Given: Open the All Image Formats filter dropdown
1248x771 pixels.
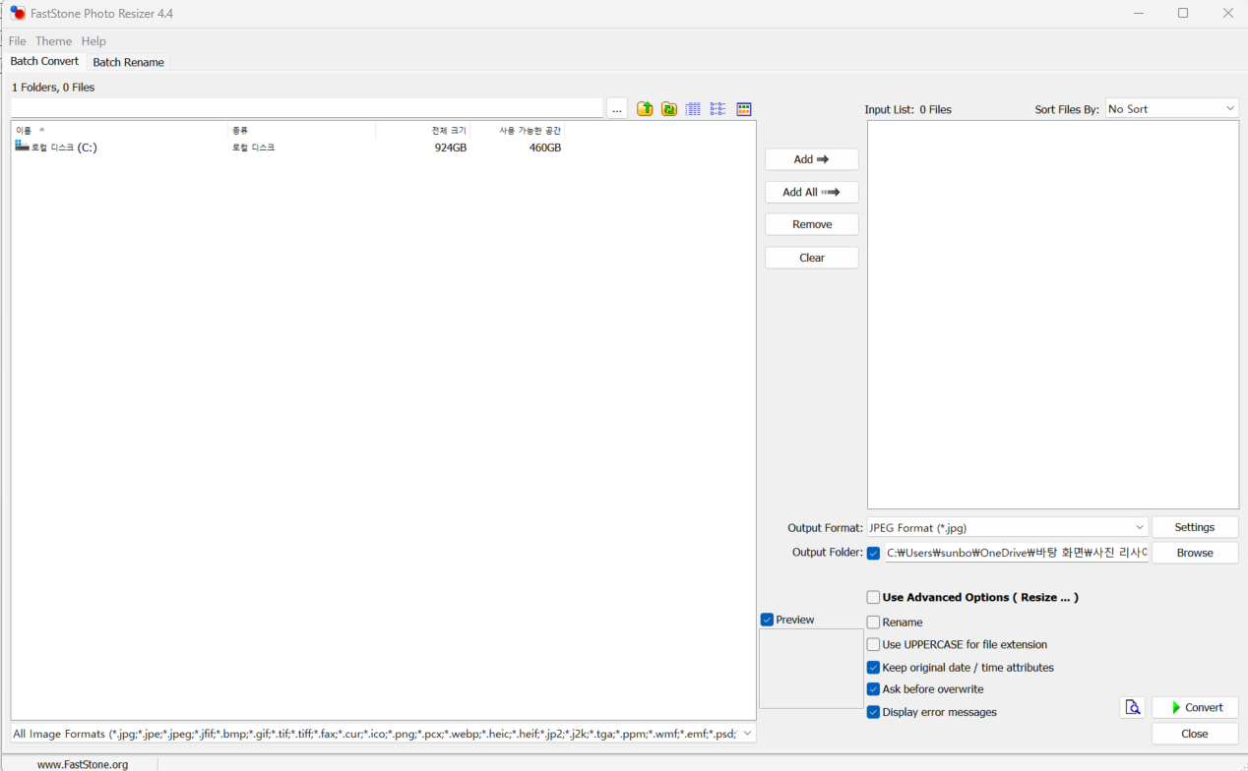Looking at the screenshot, I should tap(383, 734).
